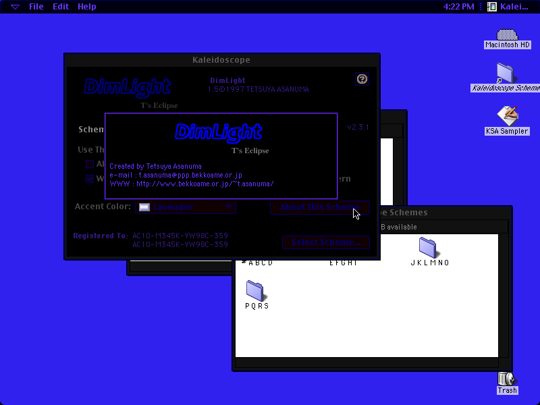Click the About This Scheme button
This screenshot has width=540, height=405.
coord(319,207)
